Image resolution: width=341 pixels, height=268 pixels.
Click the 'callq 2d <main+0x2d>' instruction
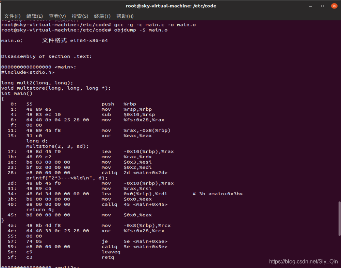(x=134, y=173)
